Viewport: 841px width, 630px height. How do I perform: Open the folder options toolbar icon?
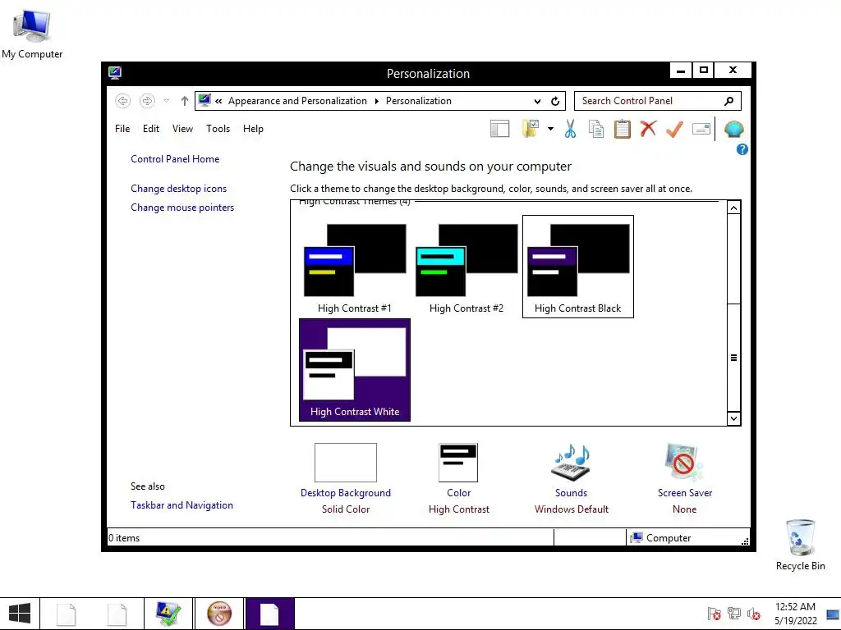[x=530, y=129]
